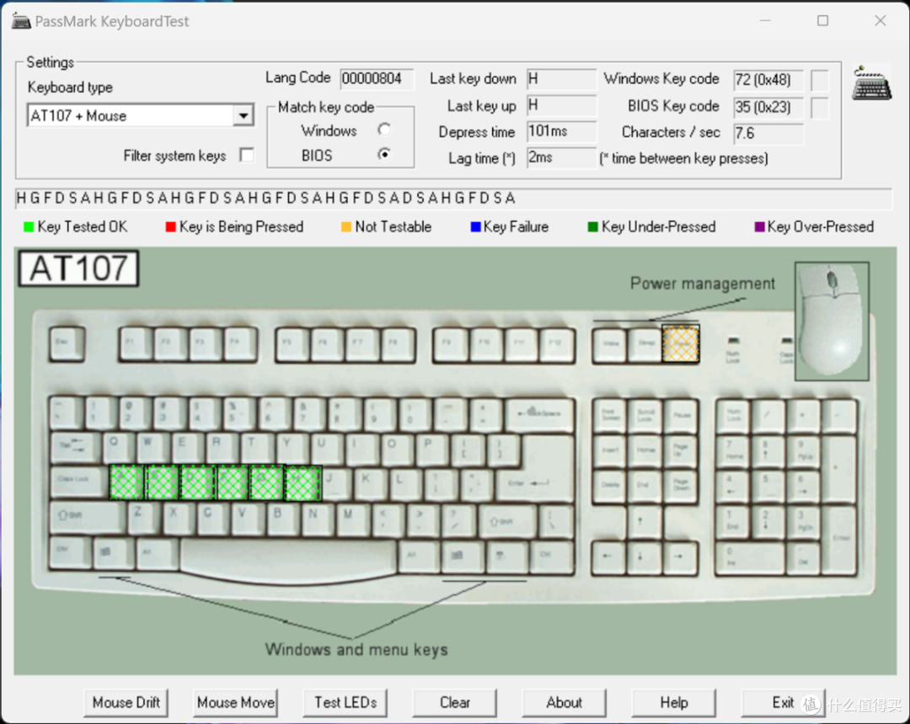Click the up arrow key on keyboard image
Viewport: 910px width, 724px height.
click(x=645, y=521)
